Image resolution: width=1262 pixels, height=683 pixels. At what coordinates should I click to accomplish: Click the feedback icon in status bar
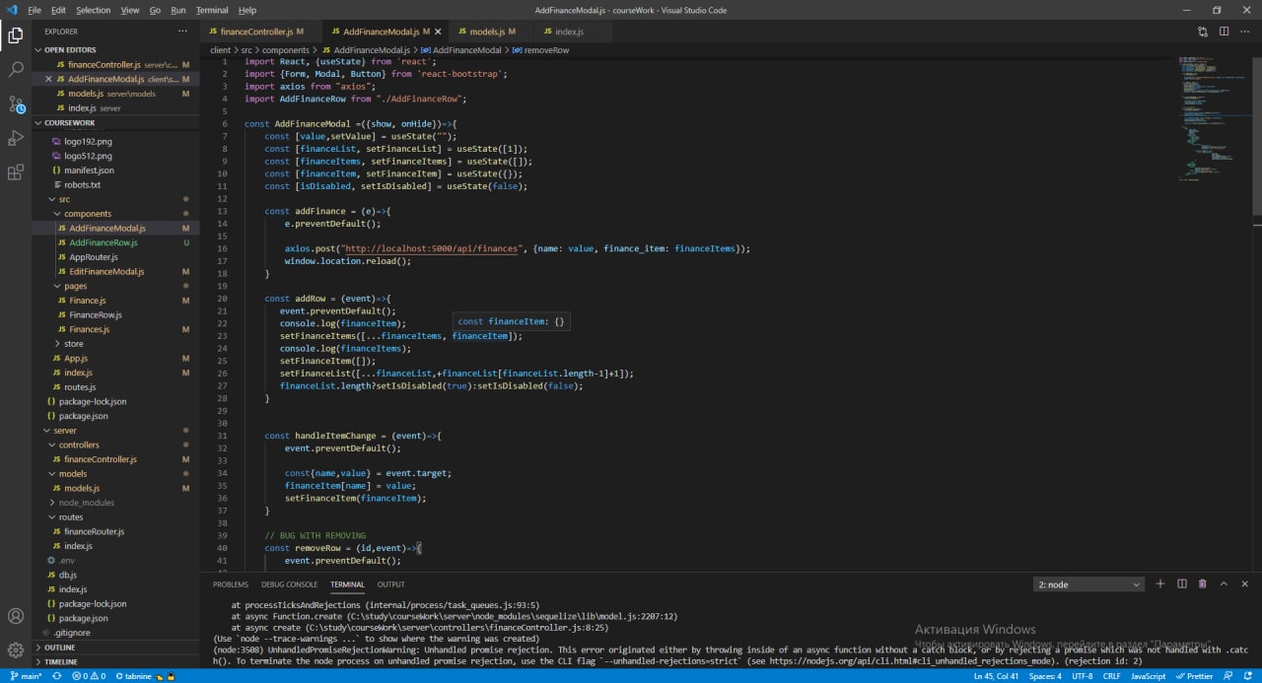click(x=1228, y=676)
